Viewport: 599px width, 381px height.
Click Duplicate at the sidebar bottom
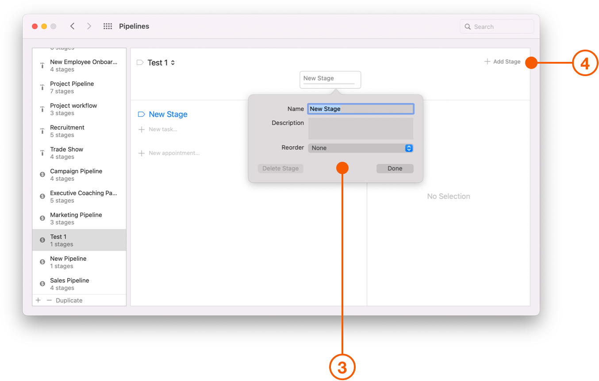point(69,300)
